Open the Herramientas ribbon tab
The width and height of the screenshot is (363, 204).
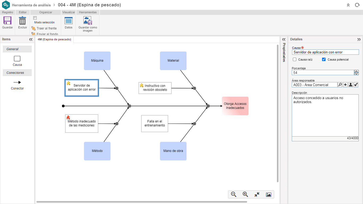[88, 12]
